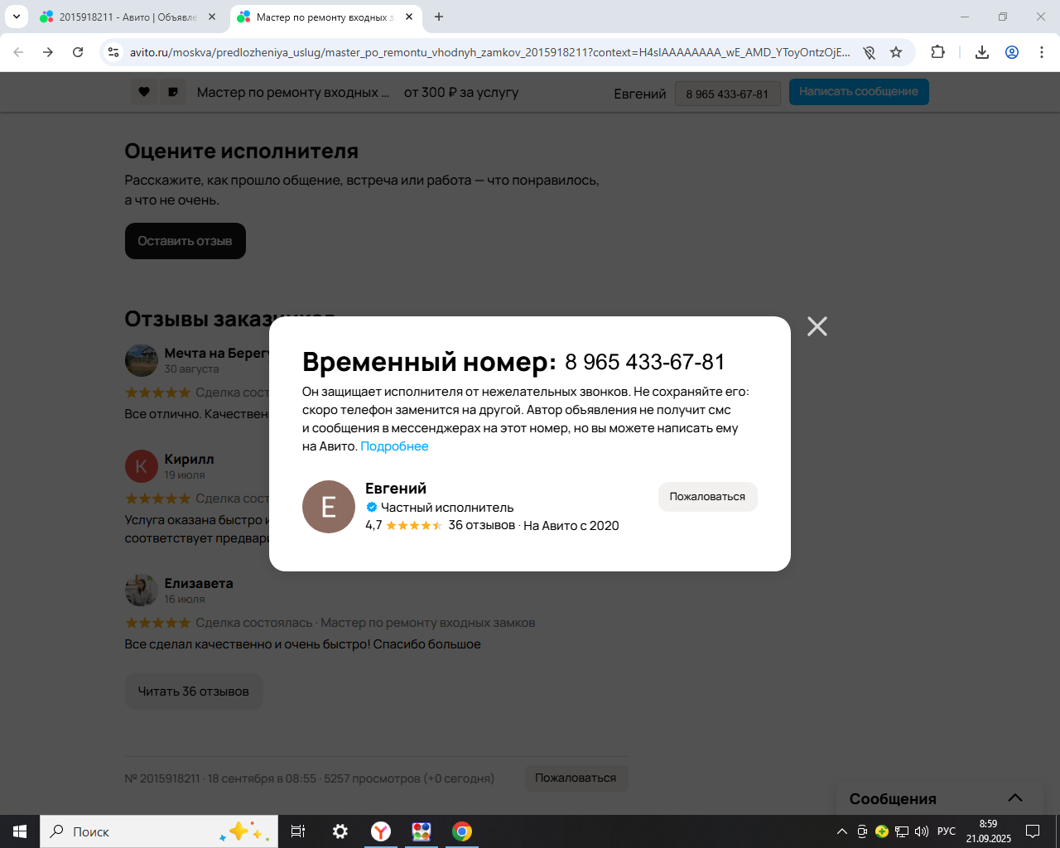Click the note icon in the sticky header
The width and height of the screenshot is (1060, 848).
coord(173,92)
